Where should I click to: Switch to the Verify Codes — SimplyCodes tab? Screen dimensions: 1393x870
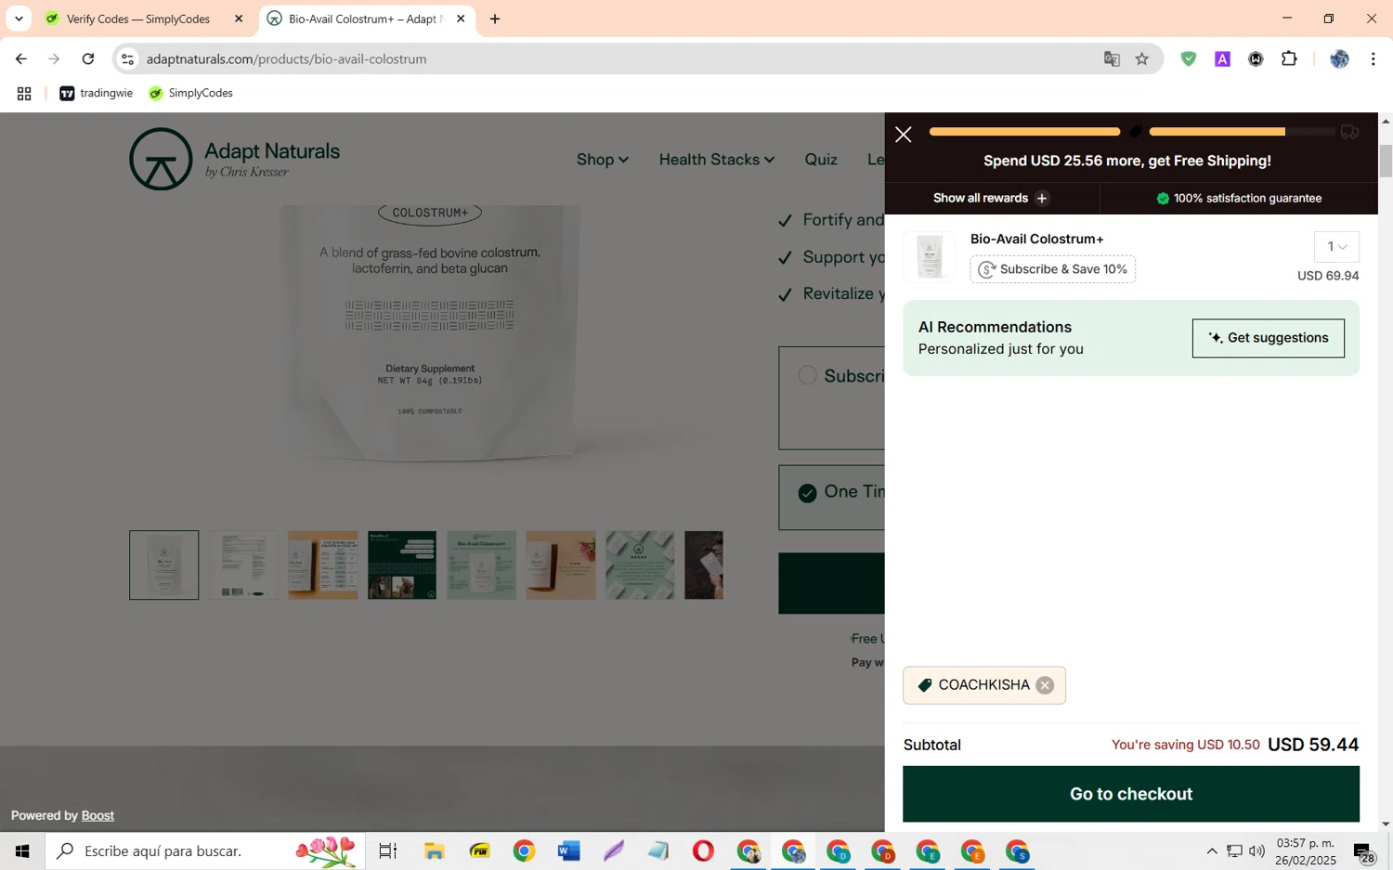pyautogui.click(x=138, y=19)
